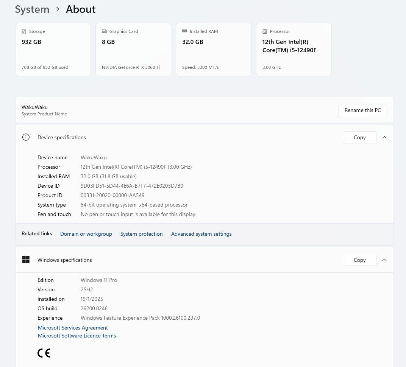This screenshot has height=367, width=406.
Task: Click 'Speed: 3200 MT/s' text
Action: click(x=200, y=67)
